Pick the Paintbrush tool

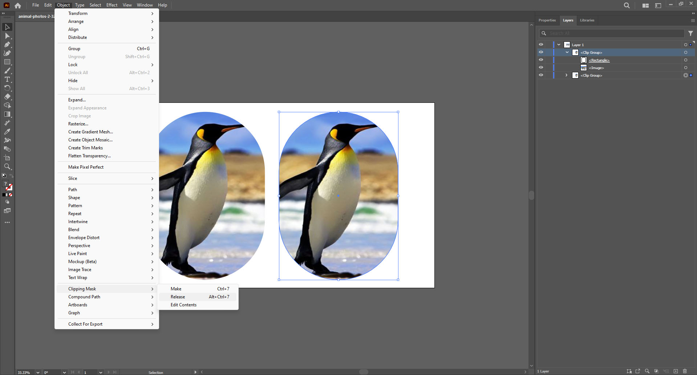[7, 71]
